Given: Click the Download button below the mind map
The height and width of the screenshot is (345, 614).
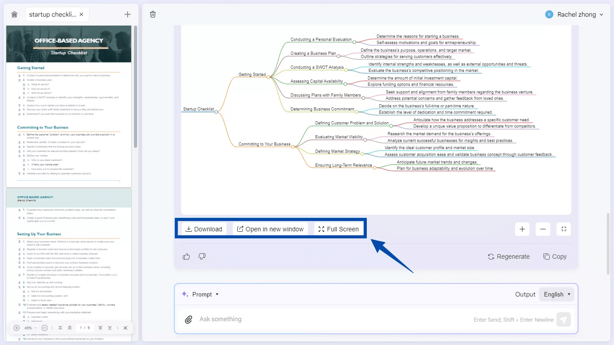Looking at the screenshot, I should coord(203,229).
